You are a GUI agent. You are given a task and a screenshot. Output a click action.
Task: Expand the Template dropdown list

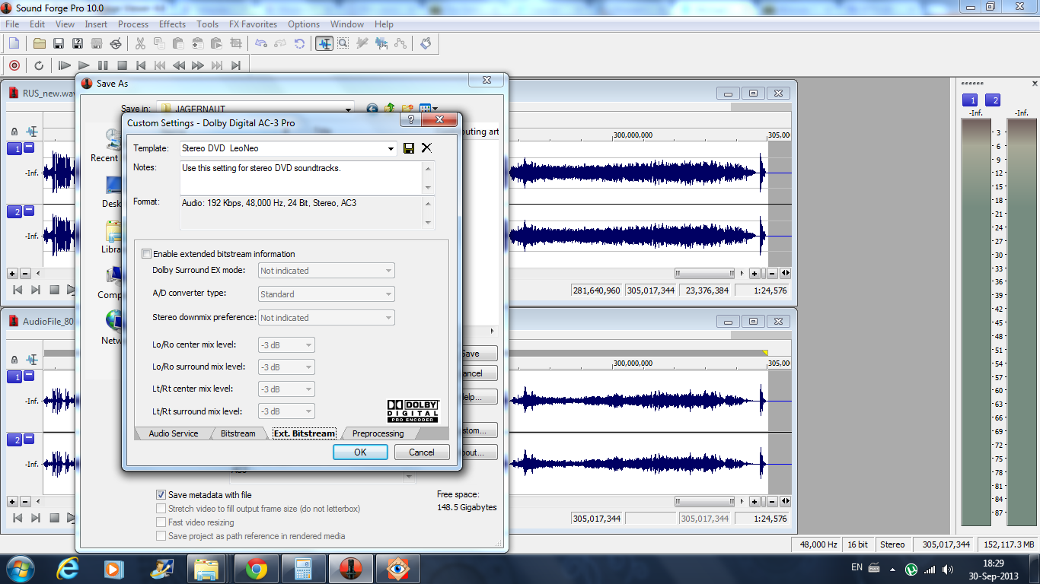(391, 149)
